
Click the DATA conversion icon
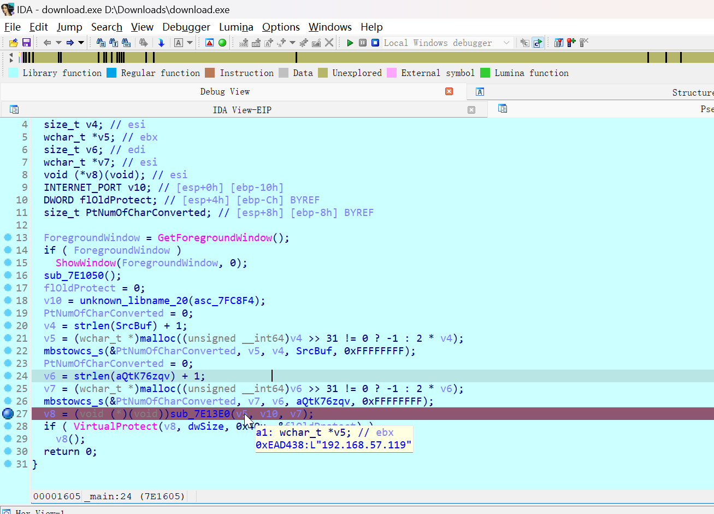(256, 43)
